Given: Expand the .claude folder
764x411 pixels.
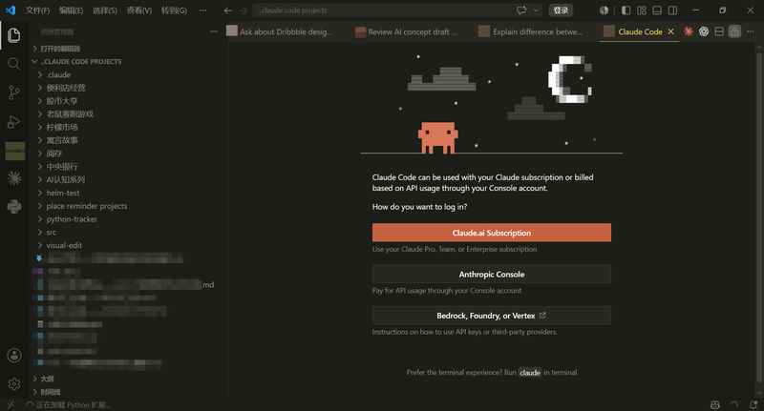Looking at the screenshot, I should 58,75.
